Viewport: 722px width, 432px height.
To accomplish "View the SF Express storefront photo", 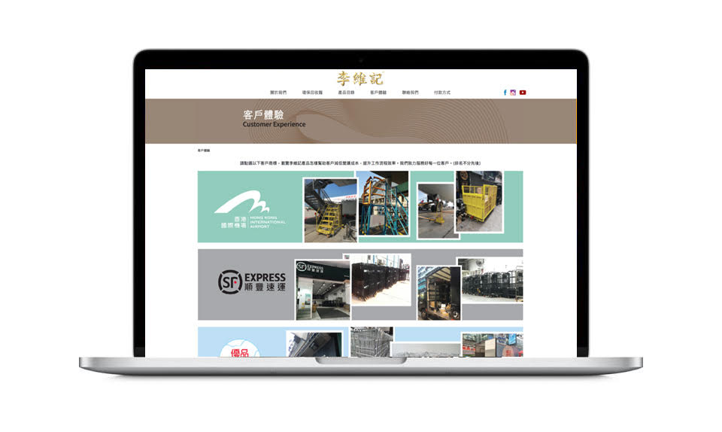I will click(323, 290).
